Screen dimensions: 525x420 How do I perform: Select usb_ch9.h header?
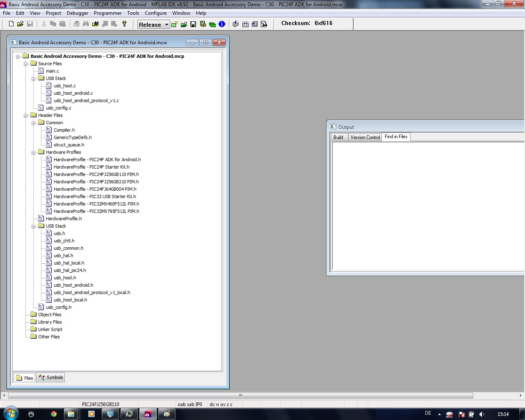coord(64,241)
